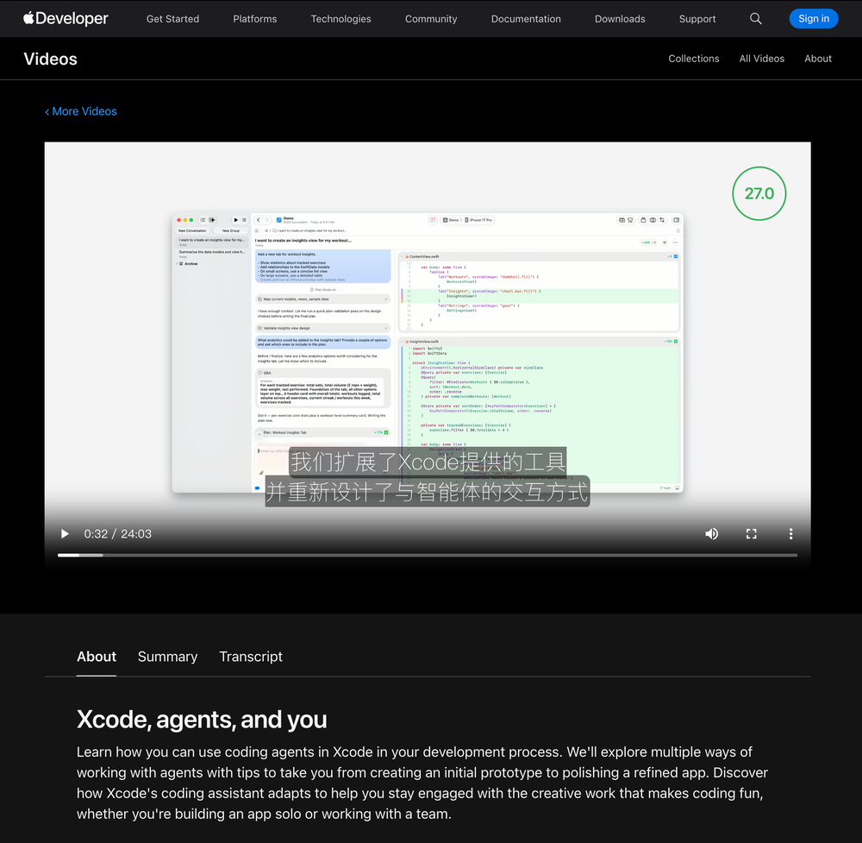
Task: Open All Videos link
Action: click(x=761, y=59)
